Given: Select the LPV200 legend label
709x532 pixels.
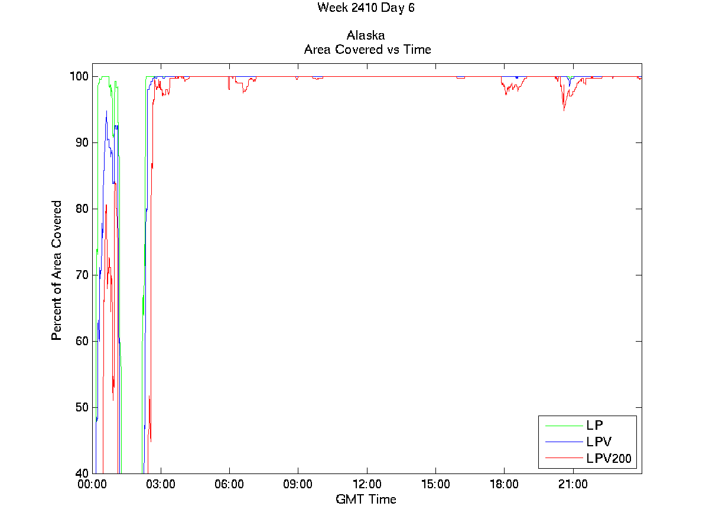Looking at the screenshot, I should point(608,458).
